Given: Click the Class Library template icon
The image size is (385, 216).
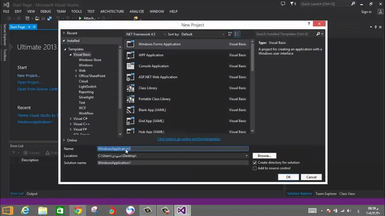Looking at the screenshot, I should [x=131, y=88].
